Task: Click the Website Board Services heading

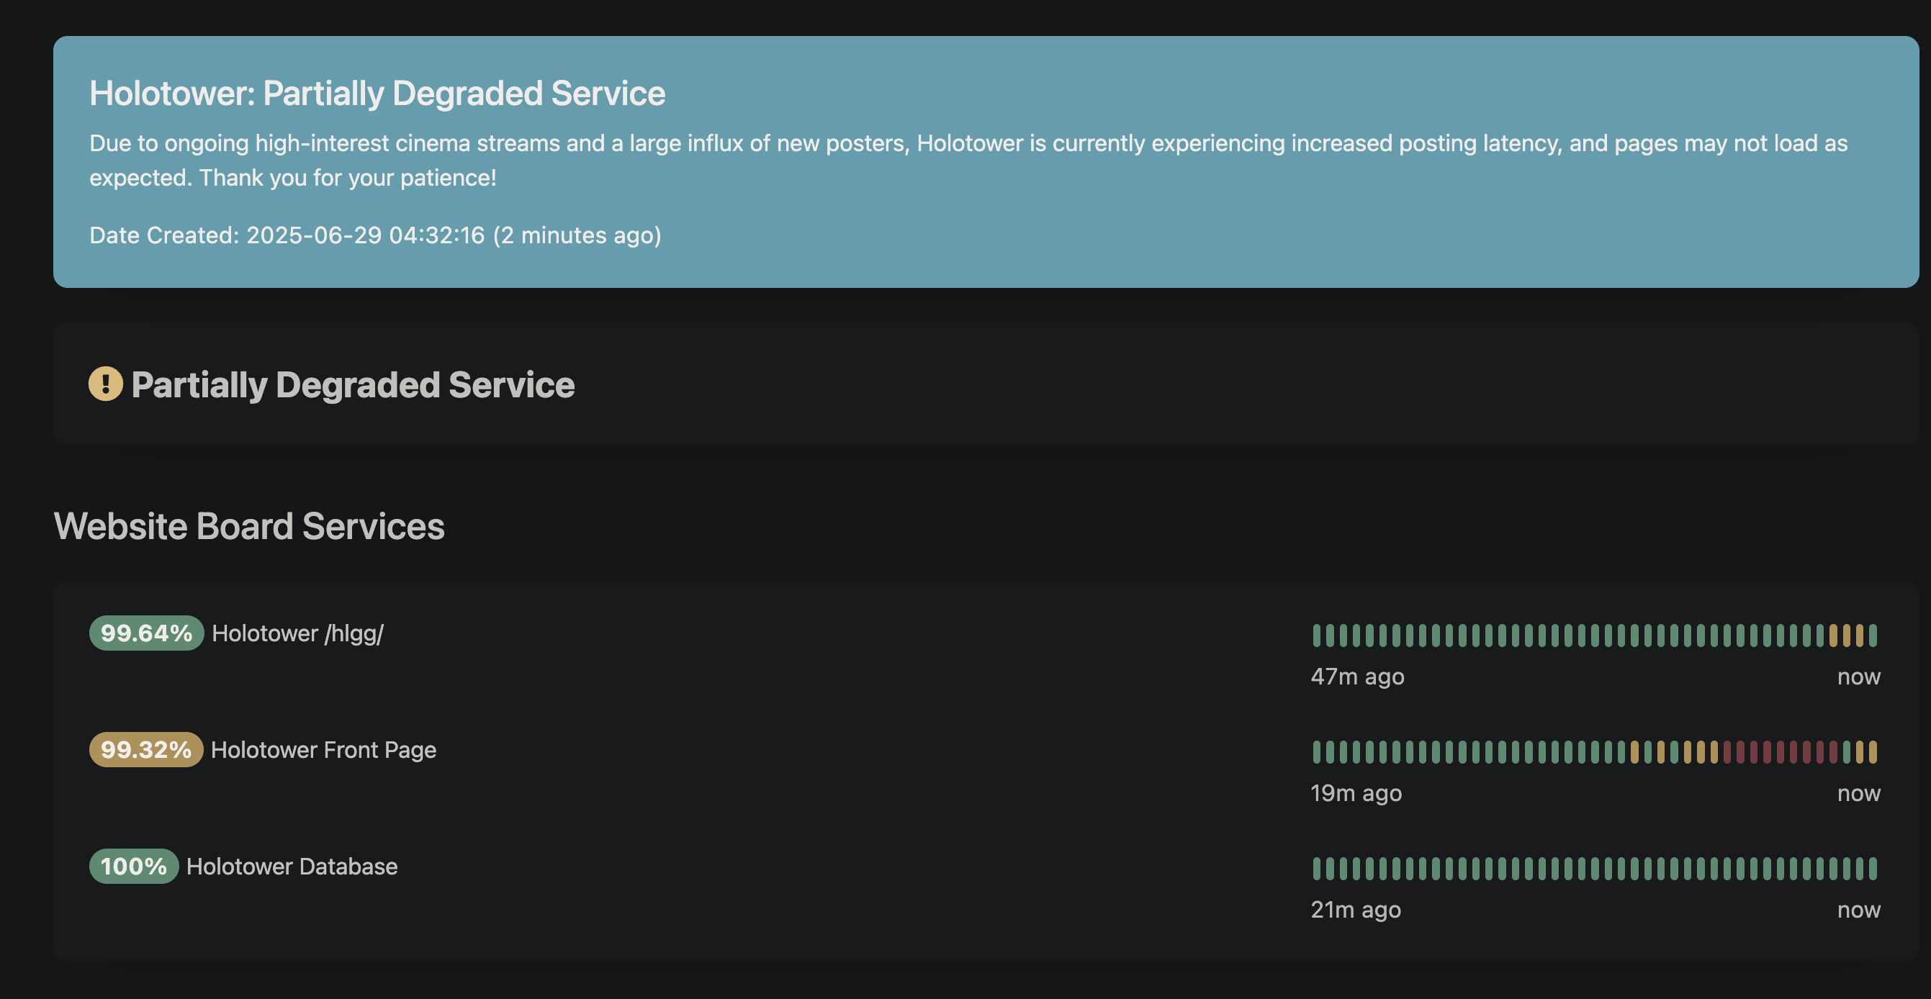Action: pos(249,526)
